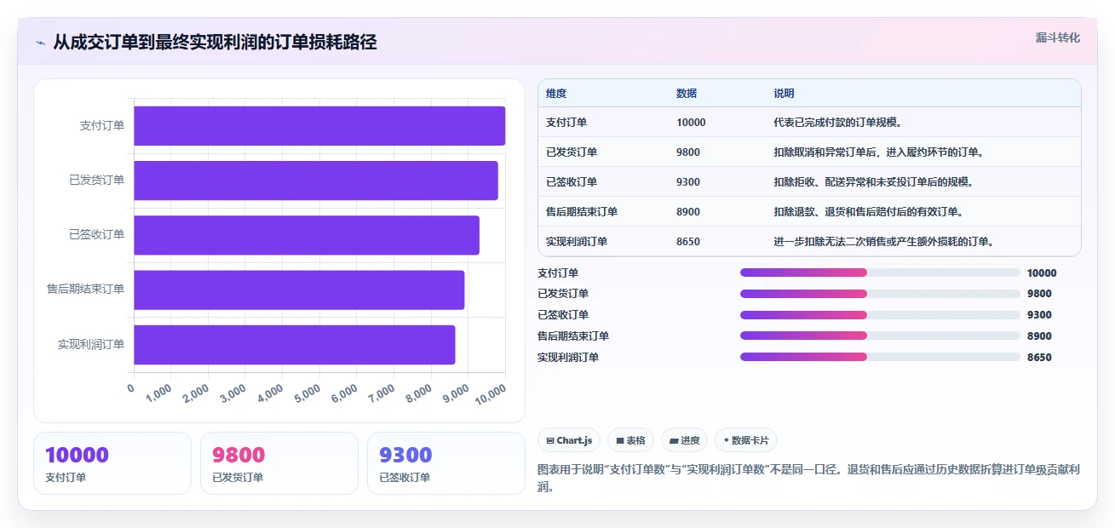Click the 说明 table column header
This screenshot has width=1115, height=528.
[x=784, y=93]
